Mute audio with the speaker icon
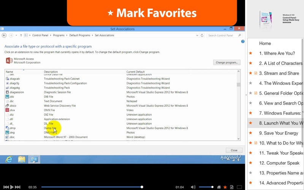Image resolution: width=304 pixels, height=190 pixels. click(x=193, y=187)
